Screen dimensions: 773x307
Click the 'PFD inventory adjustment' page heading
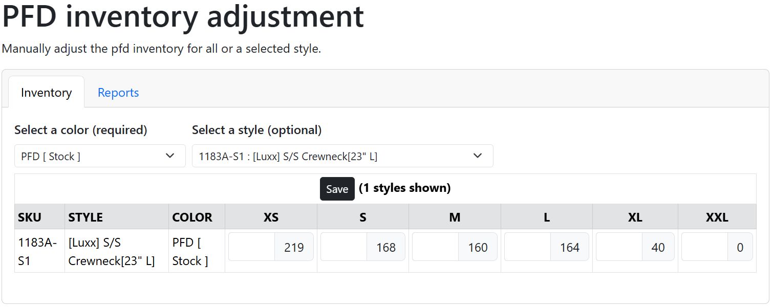coord(182,17)
